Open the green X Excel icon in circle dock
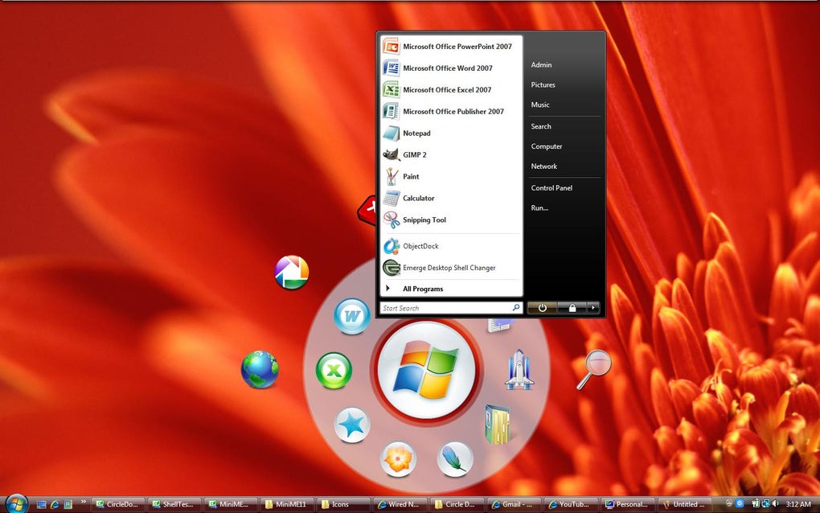Image resolution: width=820 pixels, height=513 pixels. pyautogui.click(x=334, y=370)
